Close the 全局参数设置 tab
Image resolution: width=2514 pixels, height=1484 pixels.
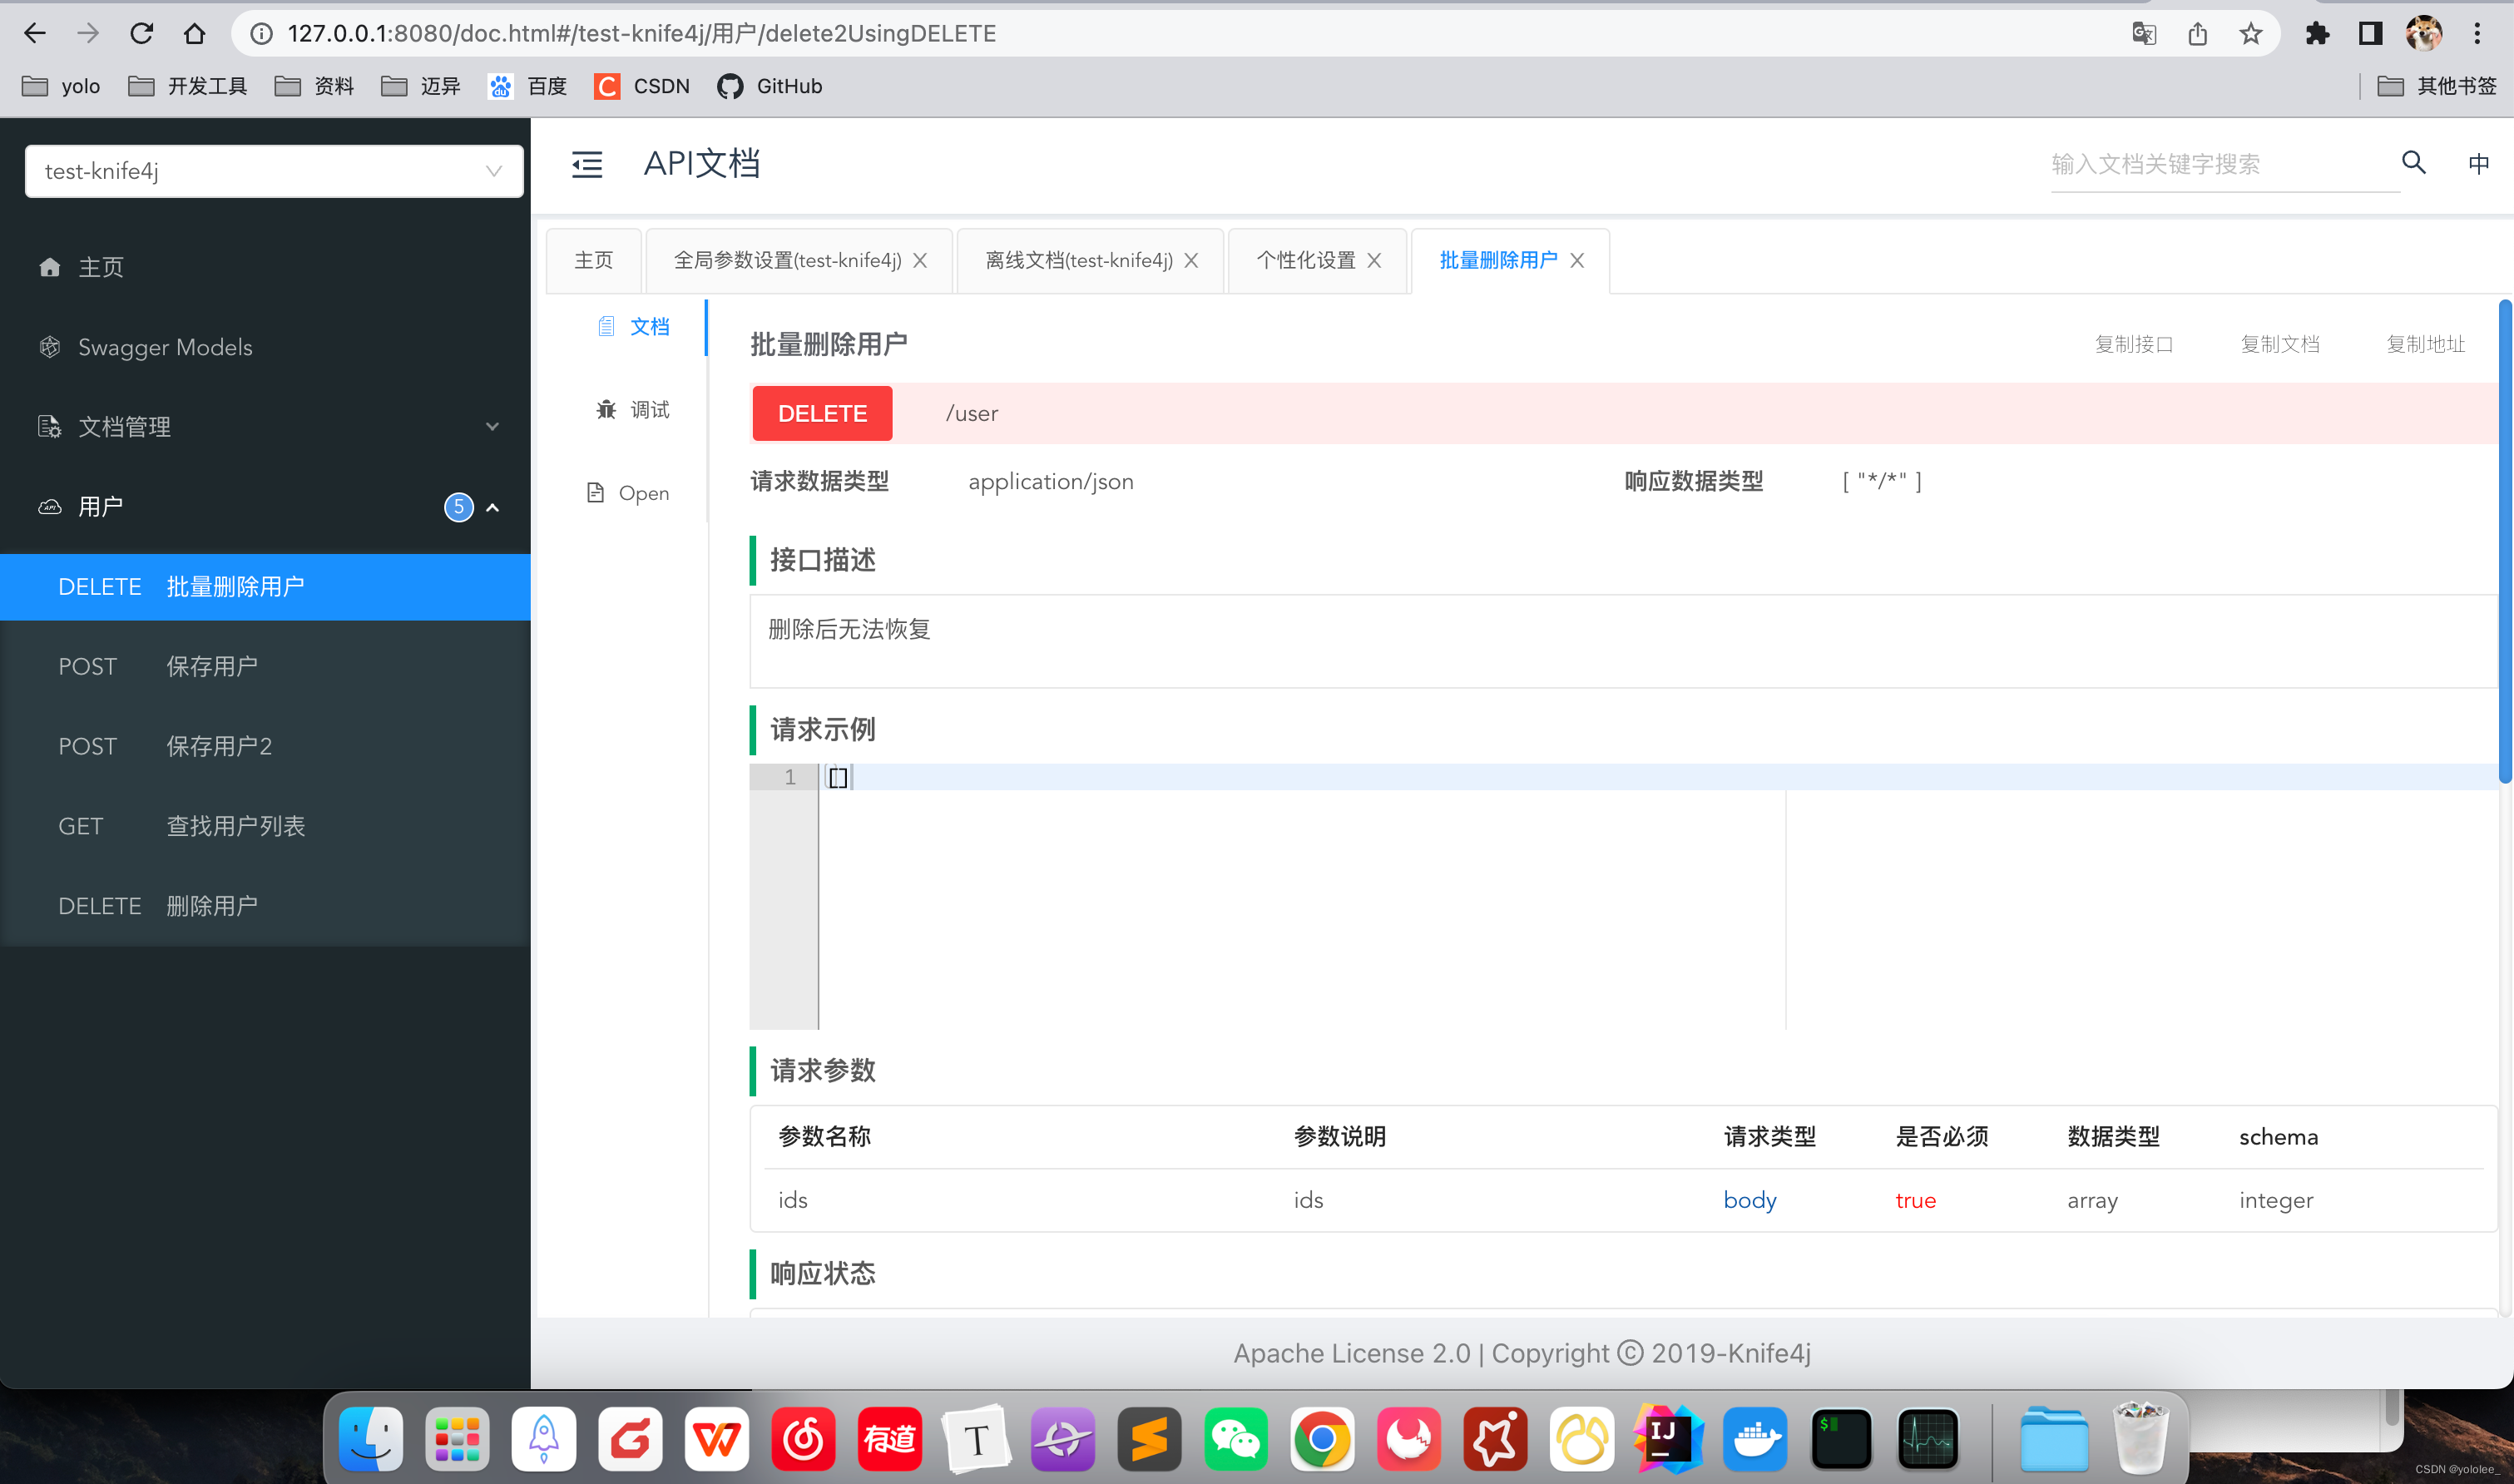pos(920,260)
